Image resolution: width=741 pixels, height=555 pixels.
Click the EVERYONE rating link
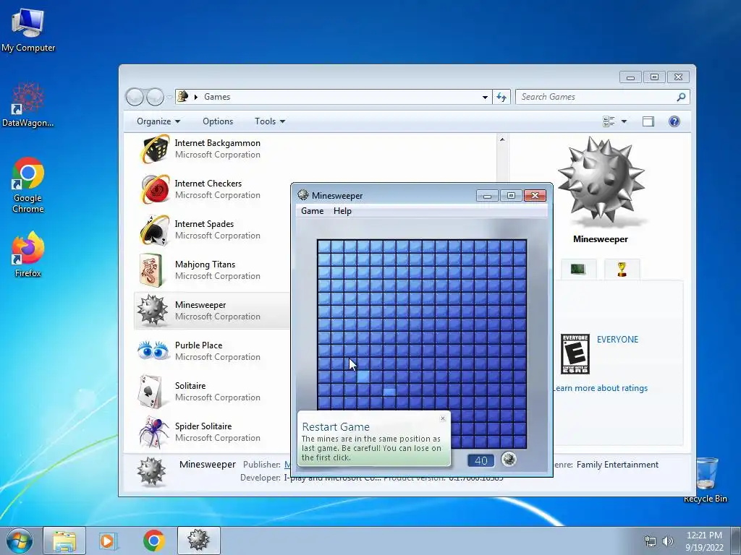(617, 340)
